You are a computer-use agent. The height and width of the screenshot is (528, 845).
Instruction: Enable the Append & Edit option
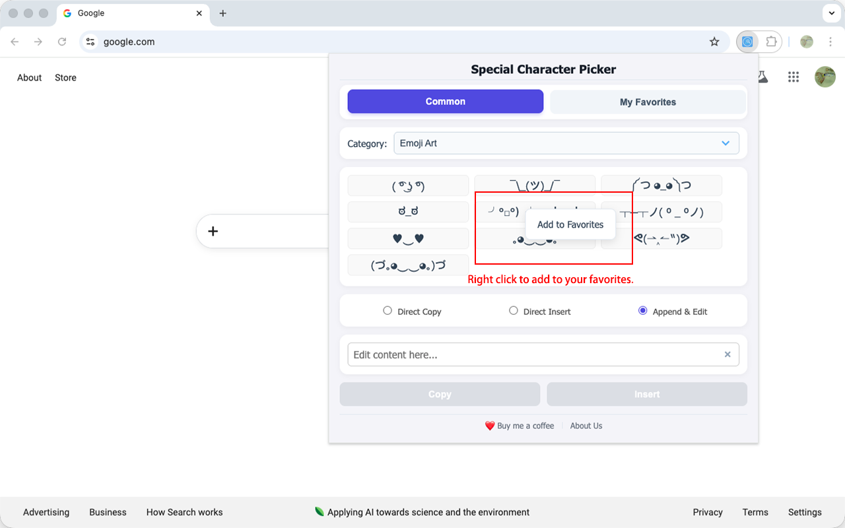[642, 310]
